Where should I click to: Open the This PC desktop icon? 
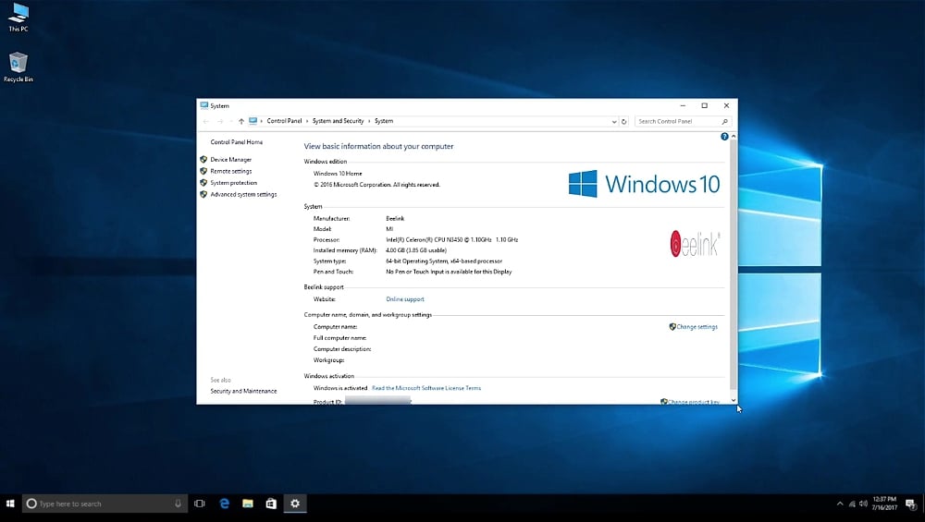(18, 17)
